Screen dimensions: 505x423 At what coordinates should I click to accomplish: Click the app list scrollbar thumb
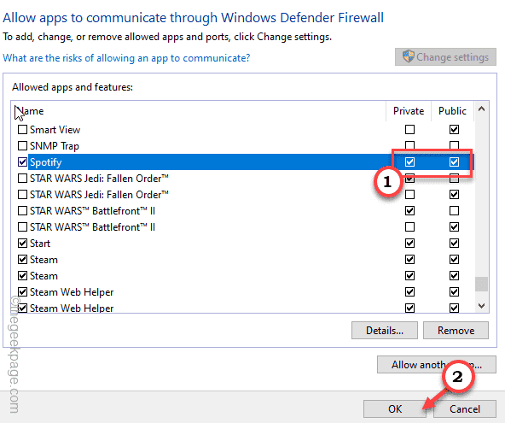pos(481,284)
